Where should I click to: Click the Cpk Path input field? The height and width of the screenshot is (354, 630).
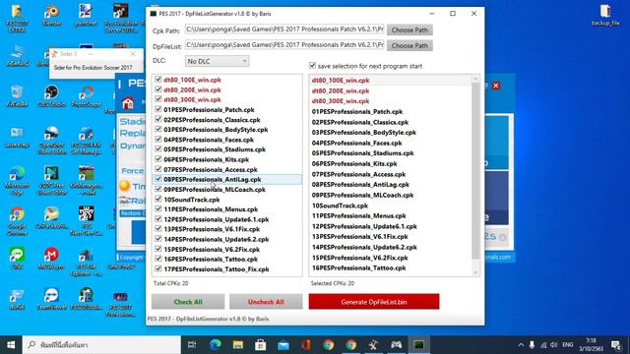pyautogui.click(x=284, y=29)
